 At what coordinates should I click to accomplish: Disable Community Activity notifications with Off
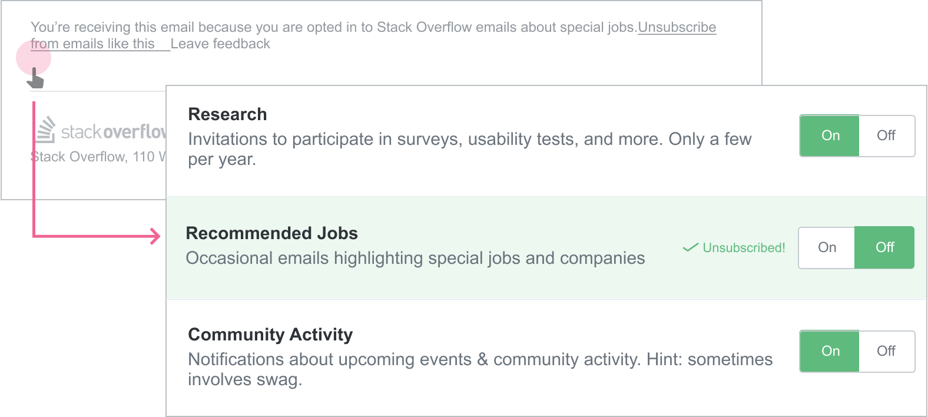[886, 352]
